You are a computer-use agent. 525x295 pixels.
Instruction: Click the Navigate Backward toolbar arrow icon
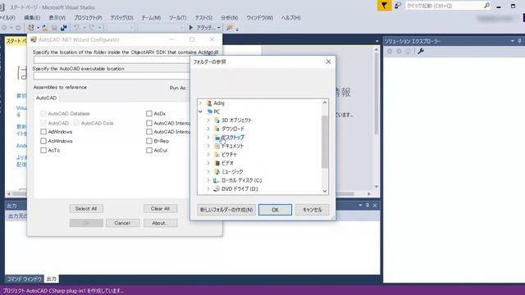pos(4,28)
